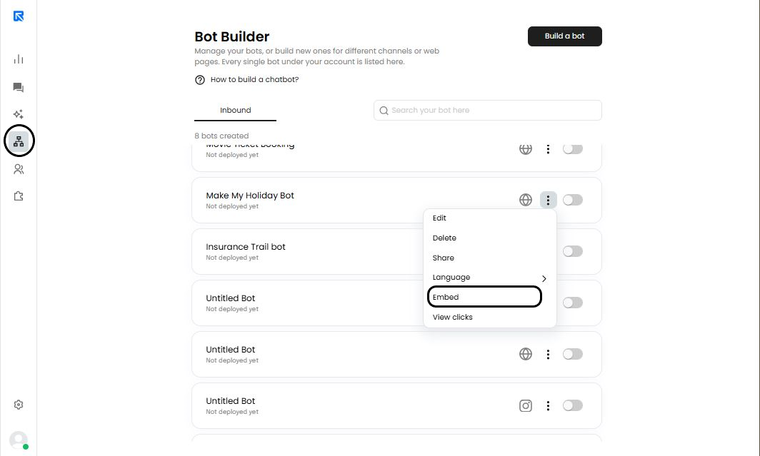Click the AI sparkle sidebar icon
The image size is (760, 456).
click(x=19, y=114)
